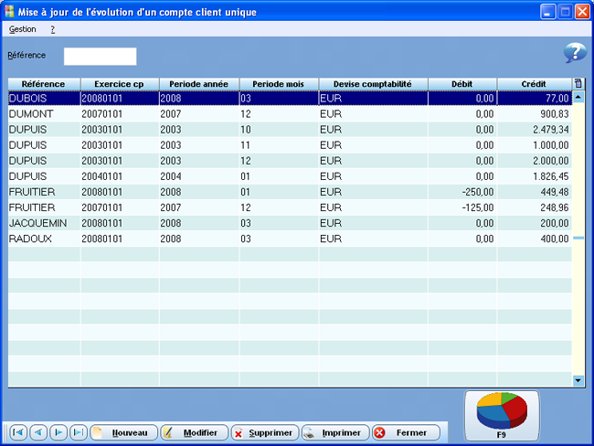Sort by the Référence column header

[x=44, y=84]
